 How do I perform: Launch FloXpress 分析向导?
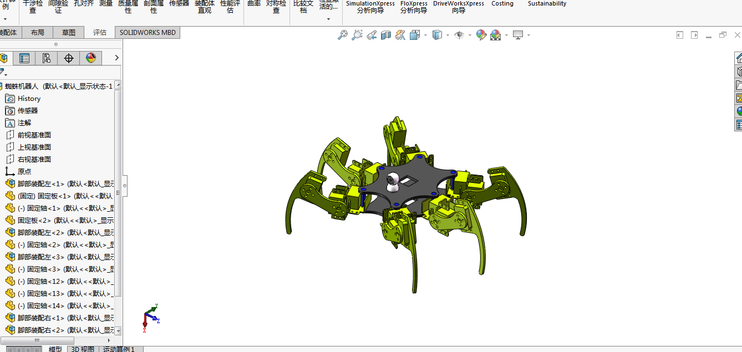[x=414, y=7]
